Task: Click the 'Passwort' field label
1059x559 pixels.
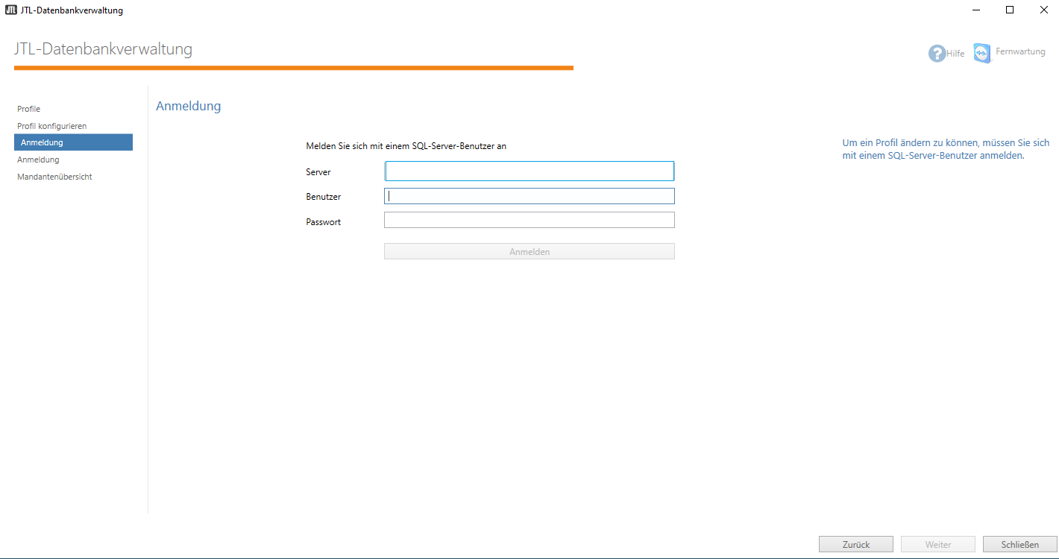Action: click(324, 222)
